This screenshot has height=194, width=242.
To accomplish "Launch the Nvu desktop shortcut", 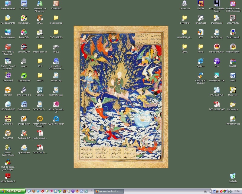I will (x=217, y=62).
